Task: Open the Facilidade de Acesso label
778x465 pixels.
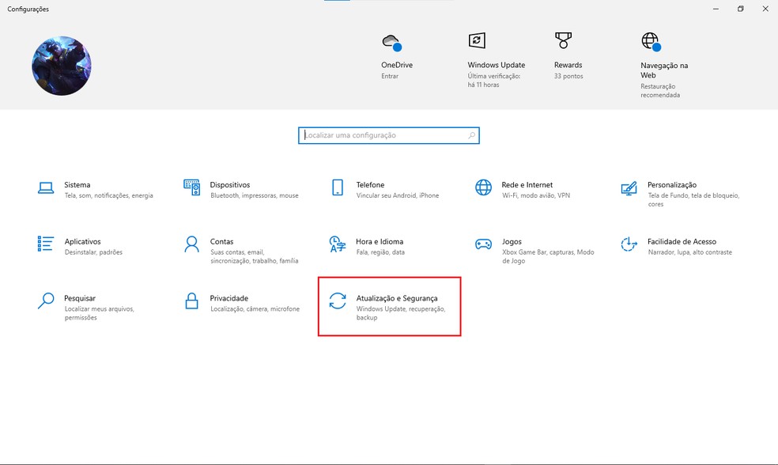Action: tap(682, 242)
